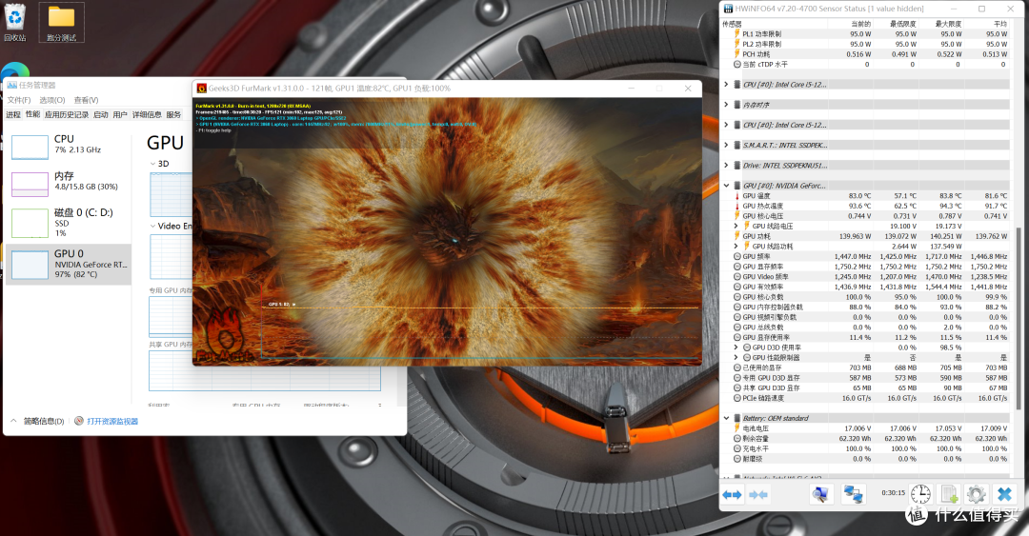Click the resource monitor icon in Task Manager
This screenshot has height=536, width=1029.
pyautogui.click(x=79, y=421)
